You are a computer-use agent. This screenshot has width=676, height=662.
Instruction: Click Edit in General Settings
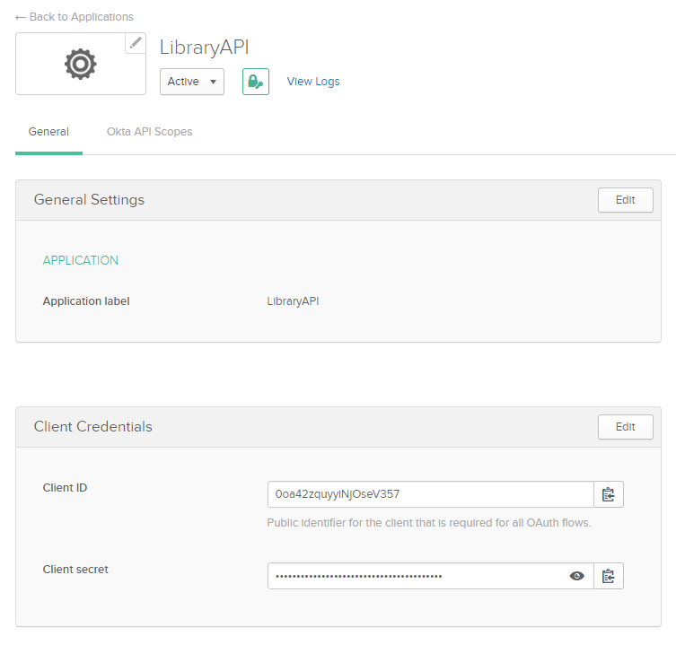coord(625,200)
